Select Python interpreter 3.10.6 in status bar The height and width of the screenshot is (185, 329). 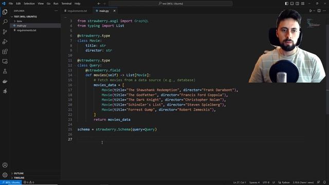303,182
